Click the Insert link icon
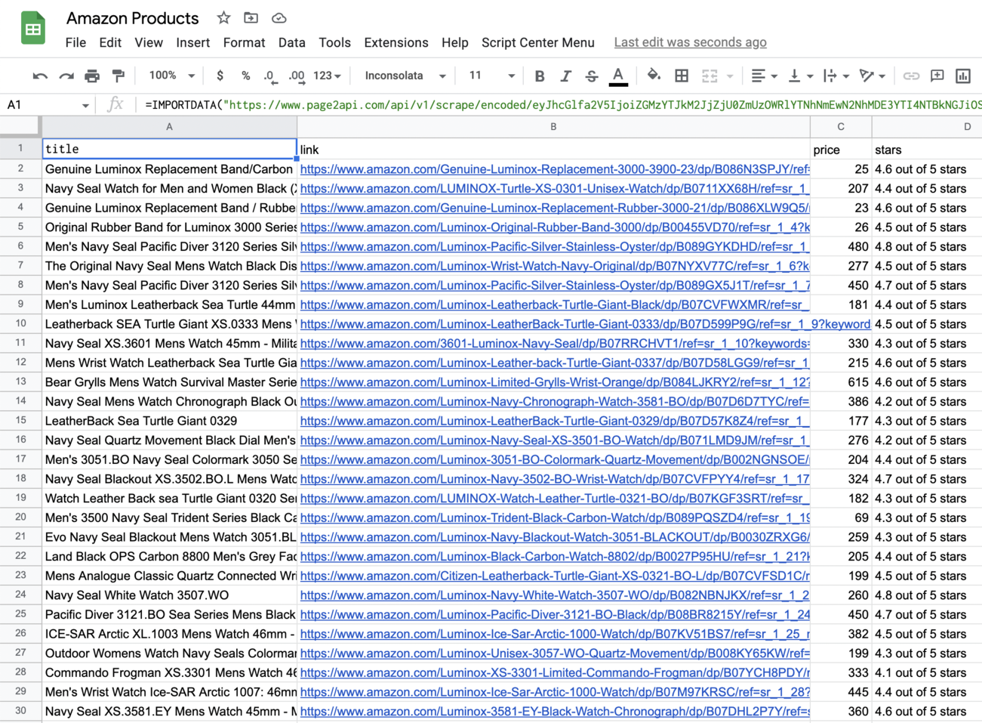The height and width of the screenshot is (723, 982). [x=911, y=76]
